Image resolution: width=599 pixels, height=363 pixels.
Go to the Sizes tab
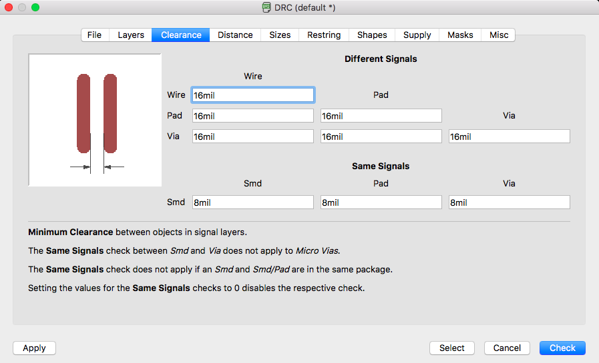pyautogui.click(x=280, y=35)
